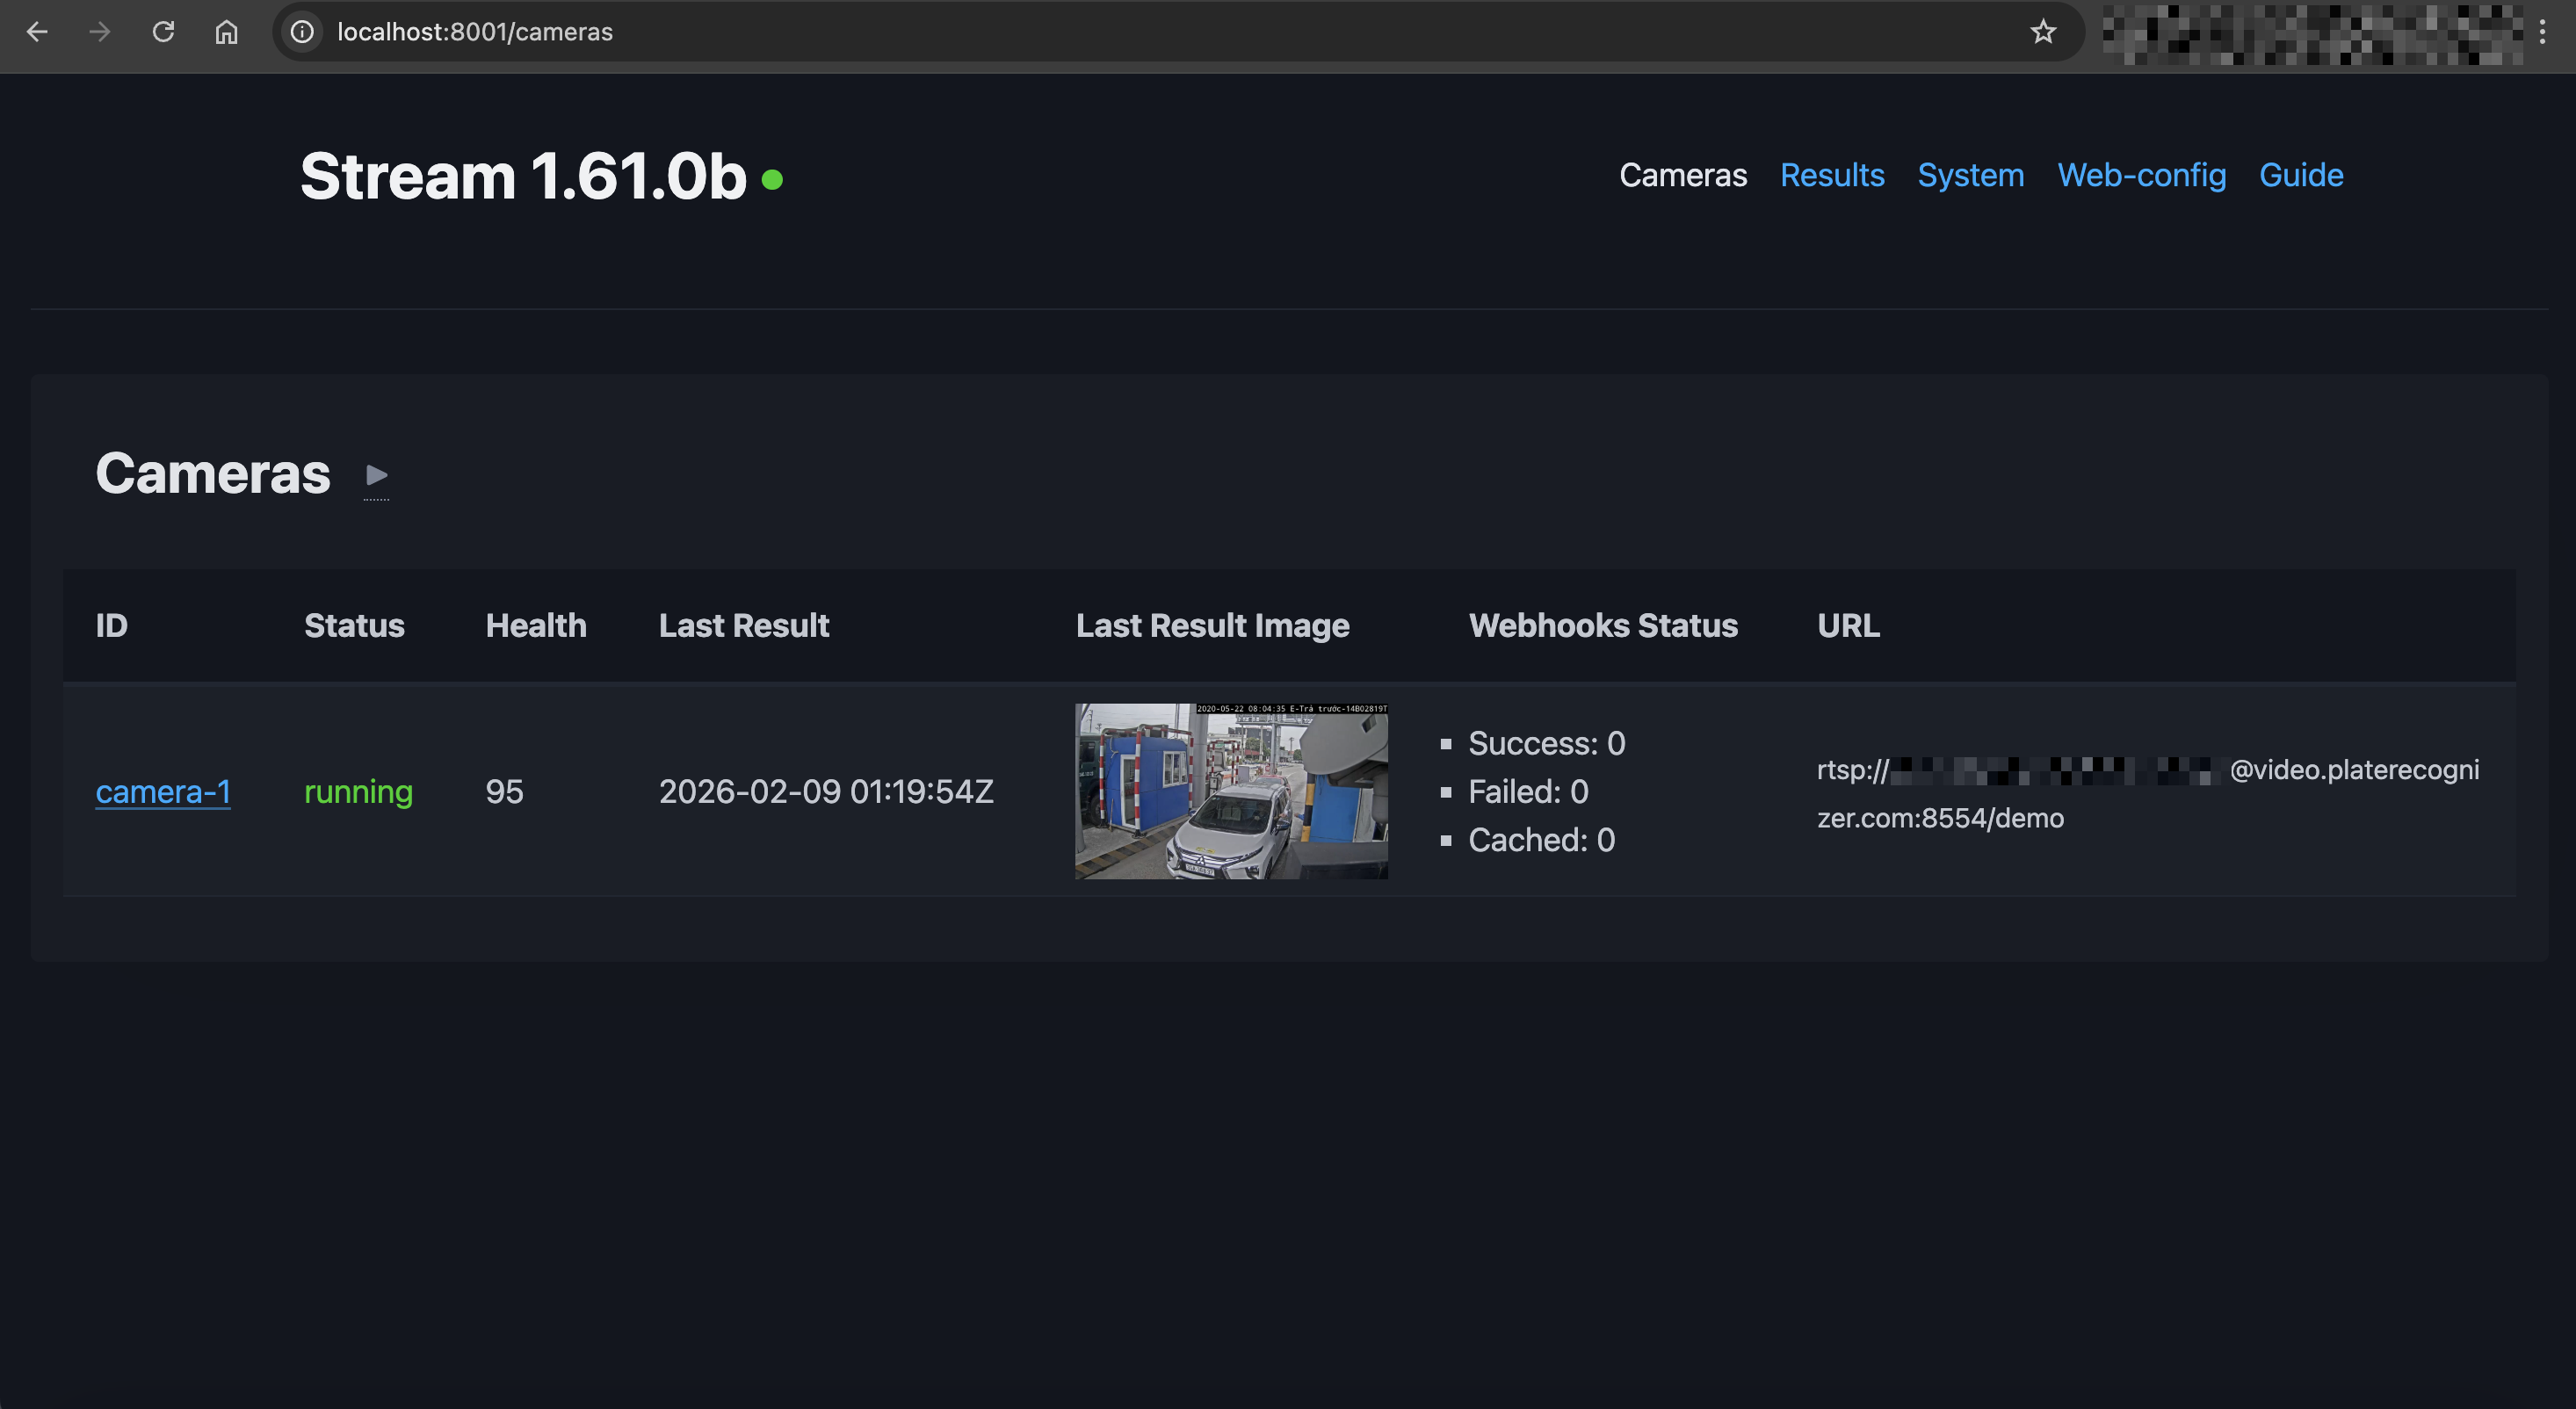
Task: Open the browser home page
Action: [225, 32]
